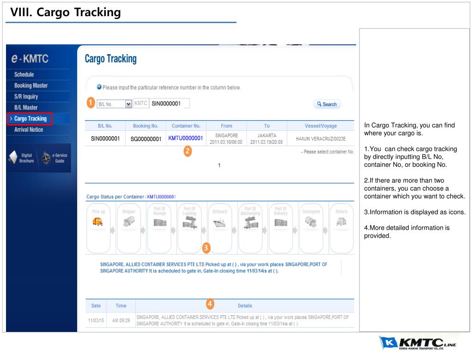The image size is (473, 355).
Task: Open the Digital Brochure icon link
Action: pyautogui.click(x=21, y=158)
